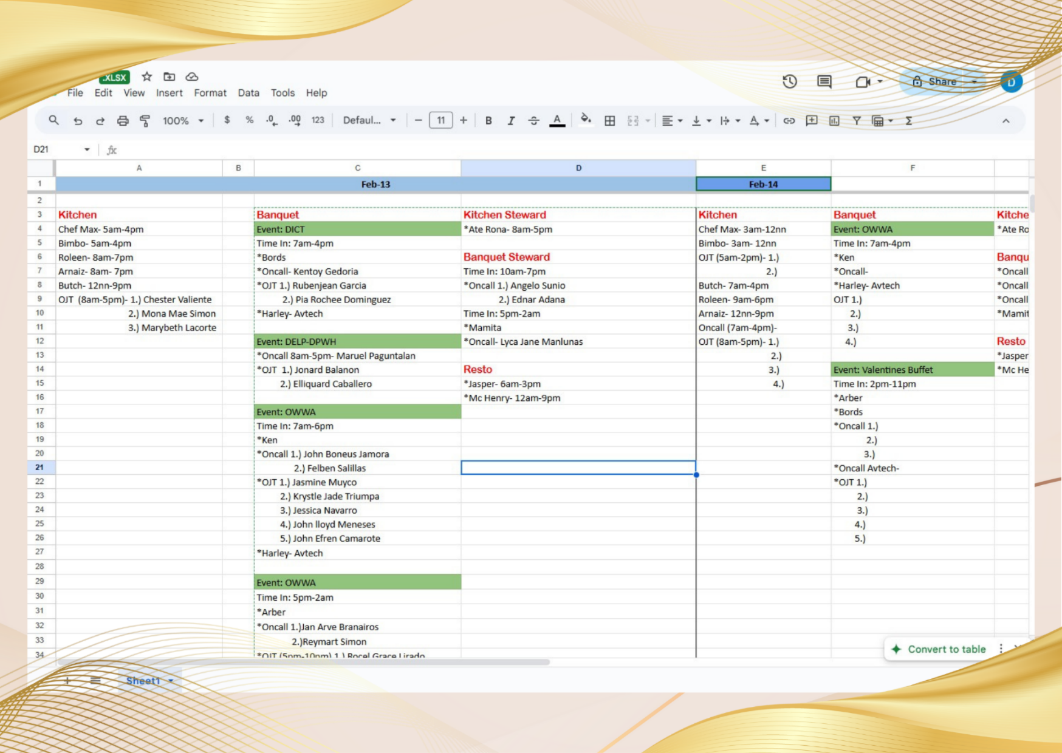Screen dimensions: 1062x753
Task: Click the undo arrow icon
Action: 78,121
